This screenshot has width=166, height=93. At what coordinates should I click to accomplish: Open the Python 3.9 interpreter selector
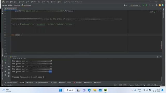(139, 85)
